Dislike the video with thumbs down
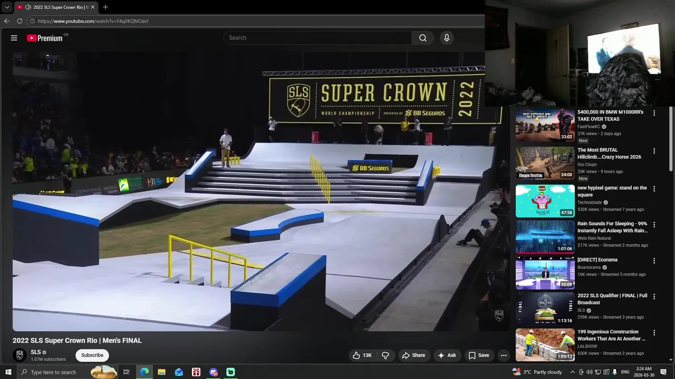Image resolution: width=675 pixels, height=379 pixels. [385, 355]
